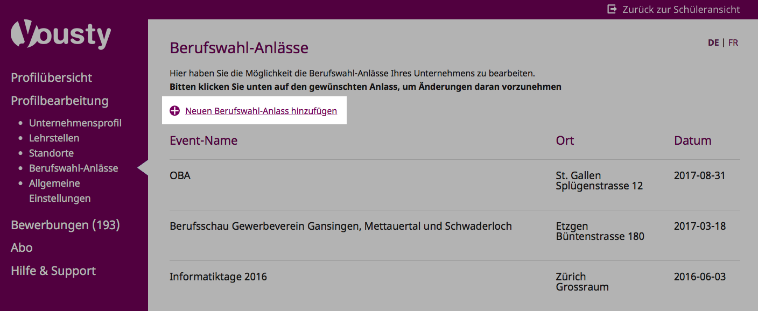Viewport: 758px width, 311px height.
Task: Select the DE language option
Action: coord(713,43)
